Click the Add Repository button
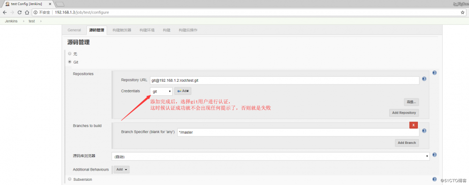 [x=404, y=113]
